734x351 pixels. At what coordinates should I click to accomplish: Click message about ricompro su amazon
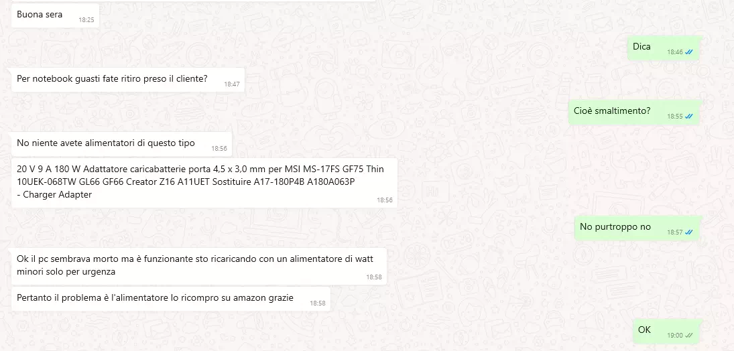point(170,299)
